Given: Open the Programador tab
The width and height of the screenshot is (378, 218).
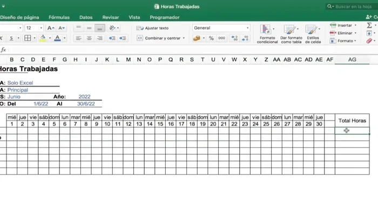Looking at the screenshot, I should tap(165, 17).
